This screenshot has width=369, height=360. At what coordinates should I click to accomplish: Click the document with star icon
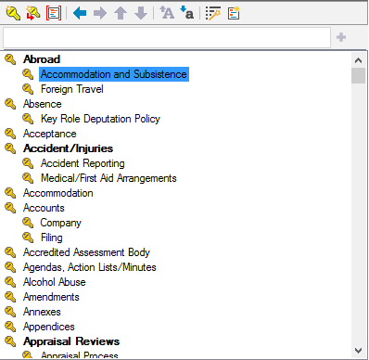point(234,13)
